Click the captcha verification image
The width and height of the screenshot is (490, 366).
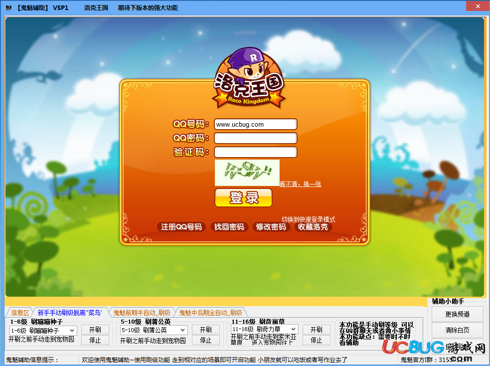(247, 173)
